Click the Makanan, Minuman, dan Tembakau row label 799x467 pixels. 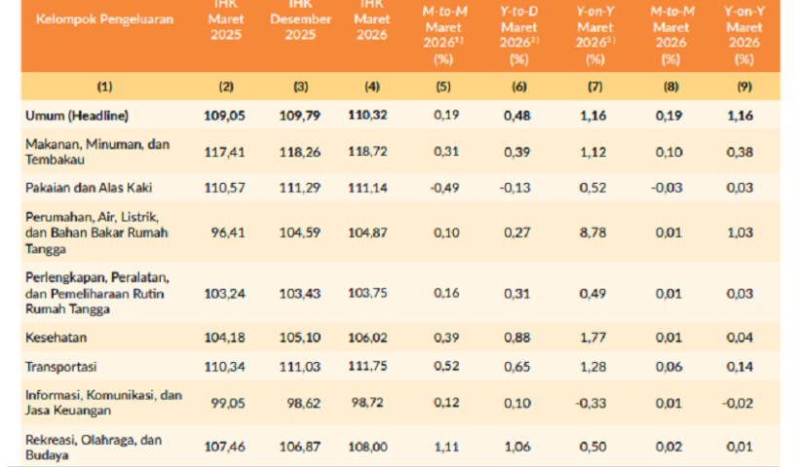pos(96,151)
